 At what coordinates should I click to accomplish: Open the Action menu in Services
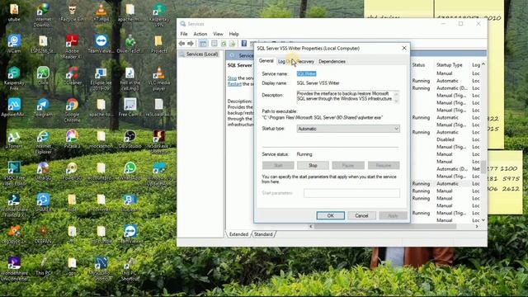tap(200, 34)
